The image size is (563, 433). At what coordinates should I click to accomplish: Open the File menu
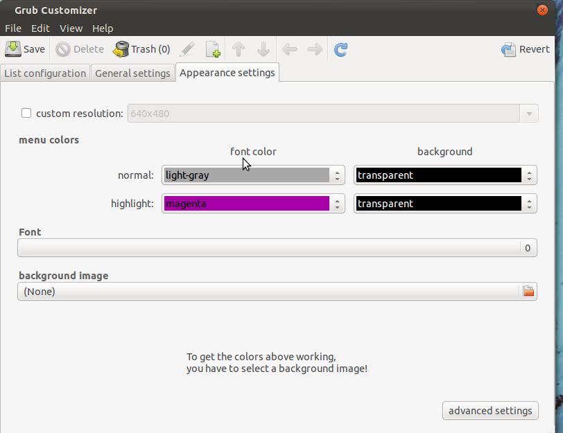pyautogui.click(x=13, y=28)
